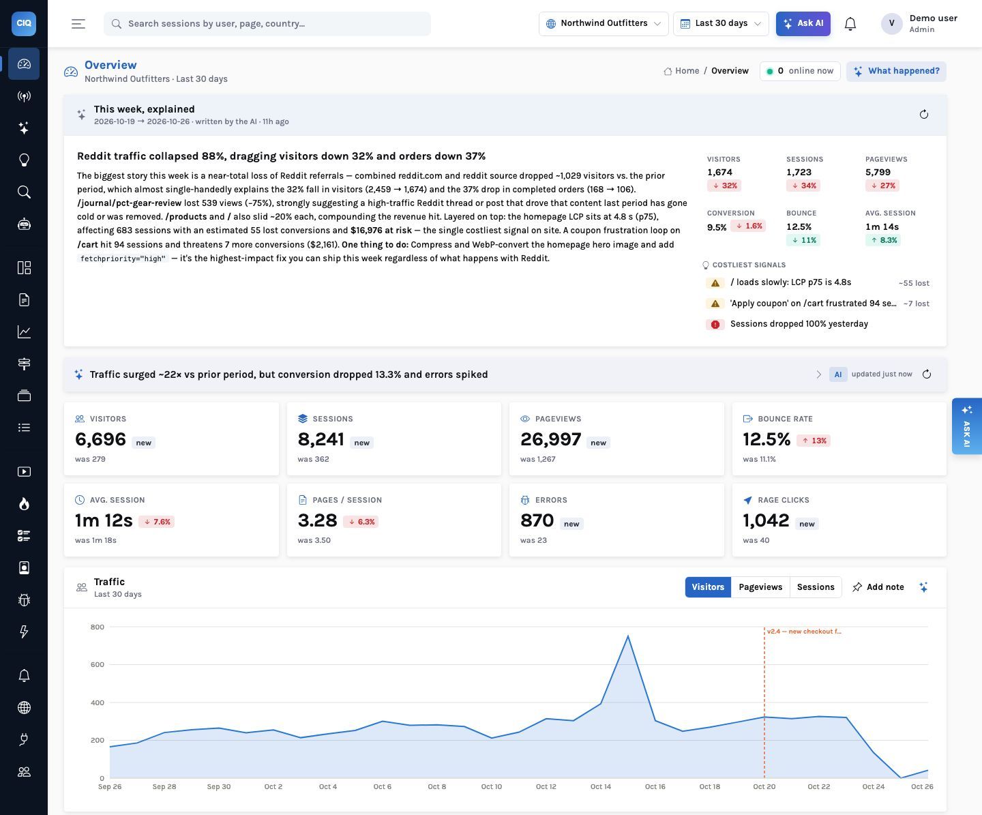Click the globe icon in the sidebar
The image size is (982, 815).
coord(24,708)
